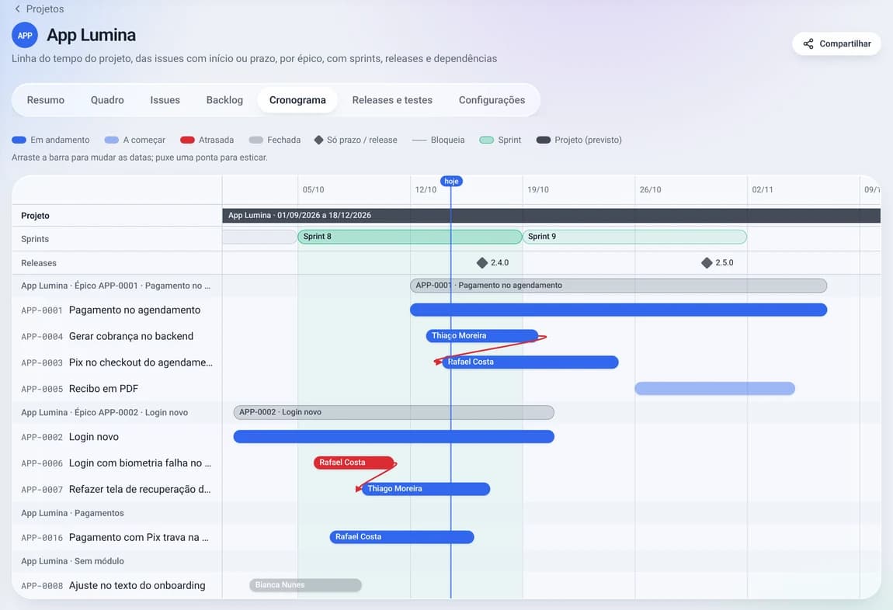Viewport: 893px width, 610px height.
Task: Click the 19/10 date header
Action: click(538, 189)
